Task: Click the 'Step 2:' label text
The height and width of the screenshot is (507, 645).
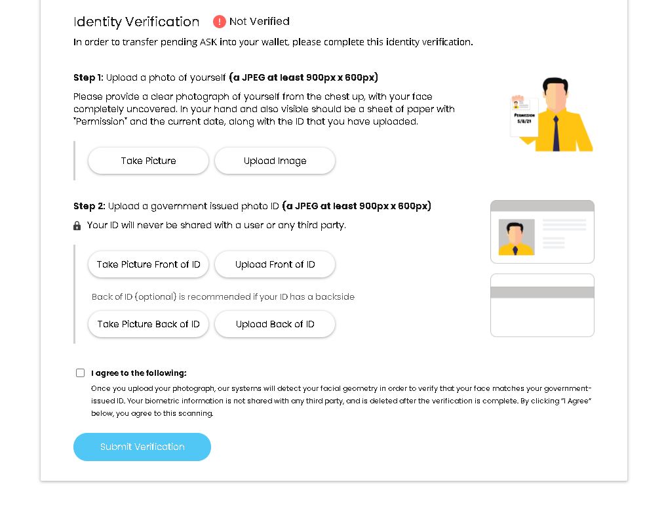Action: [x=89, y=206]
